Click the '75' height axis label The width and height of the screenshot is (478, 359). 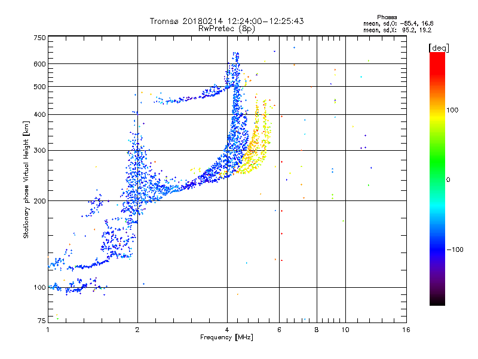click(x=42, y=321)
